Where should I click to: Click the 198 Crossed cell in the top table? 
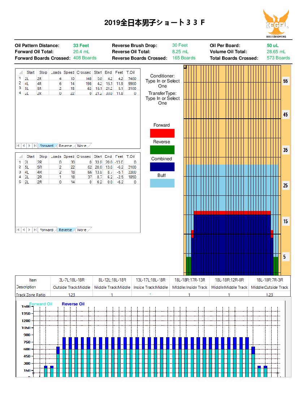pos(84,84)
